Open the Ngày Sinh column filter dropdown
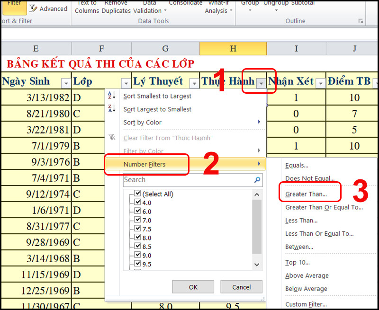379x310 pixels. (x=66, y=83)
